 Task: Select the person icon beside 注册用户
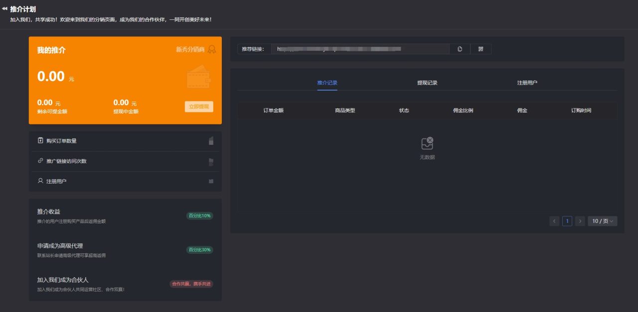coord(40,181)
